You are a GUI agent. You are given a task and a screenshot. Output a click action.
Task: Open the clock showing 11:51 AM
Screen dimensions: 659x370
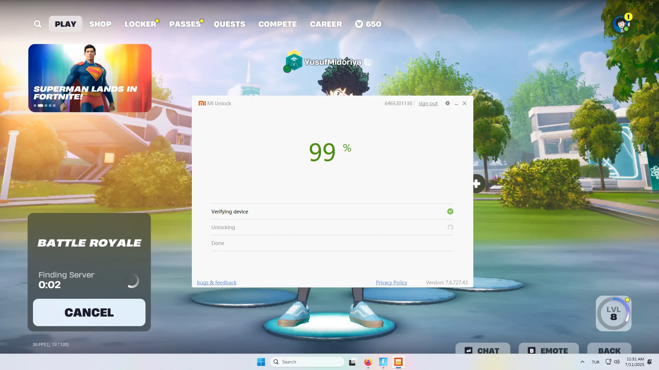coord(634,362)
